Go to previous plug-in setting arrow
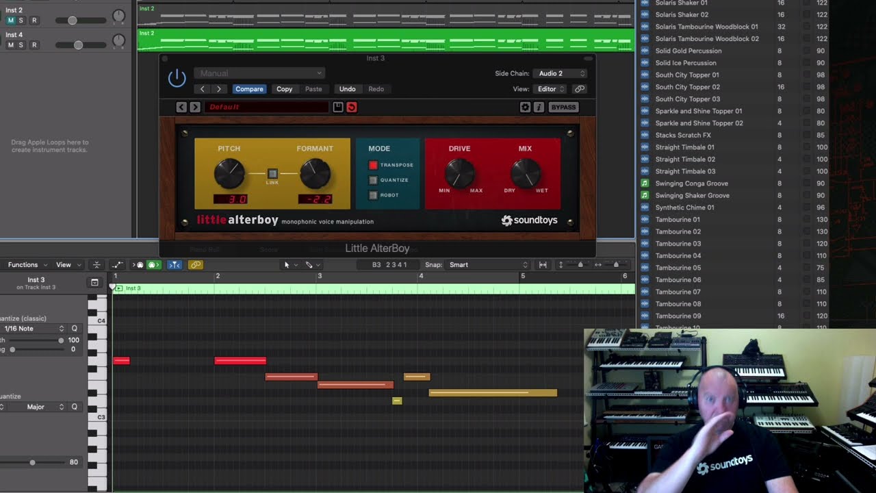 click(202, 89)
